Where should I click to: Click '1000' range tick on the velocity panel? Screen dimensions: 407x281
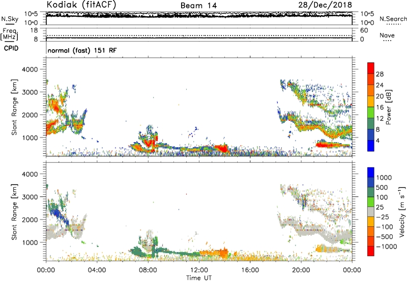coord(30,242)
